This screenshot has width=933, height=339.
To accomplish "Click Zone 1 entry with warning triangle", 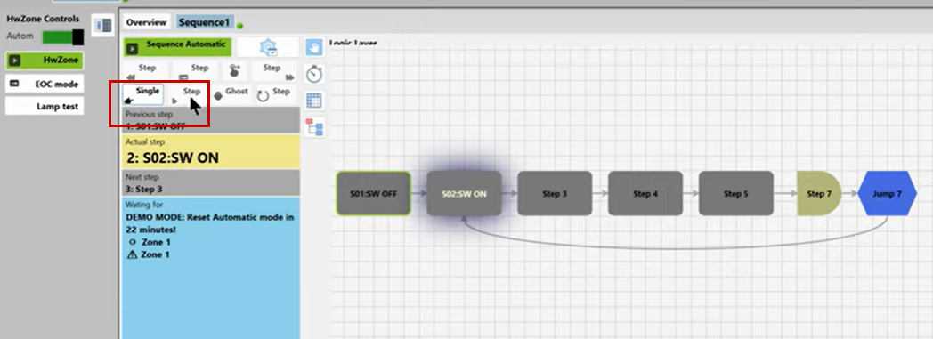I will coord(150,254).
